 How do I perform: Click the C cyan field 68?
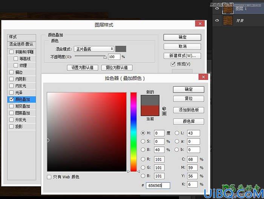(x=192, y=159)
